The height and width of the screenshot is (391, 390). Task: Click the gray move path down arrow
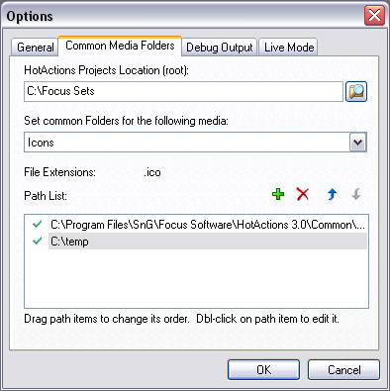356,194
